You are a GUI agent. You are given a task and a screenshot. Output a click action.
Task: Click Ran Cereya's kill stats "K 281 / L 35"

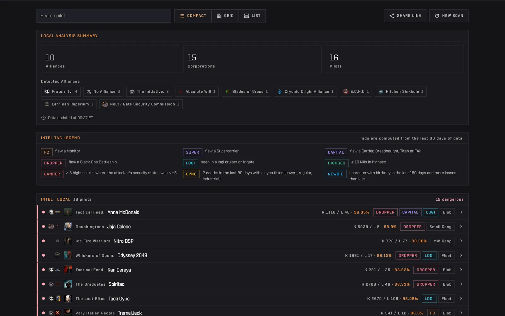377,270
